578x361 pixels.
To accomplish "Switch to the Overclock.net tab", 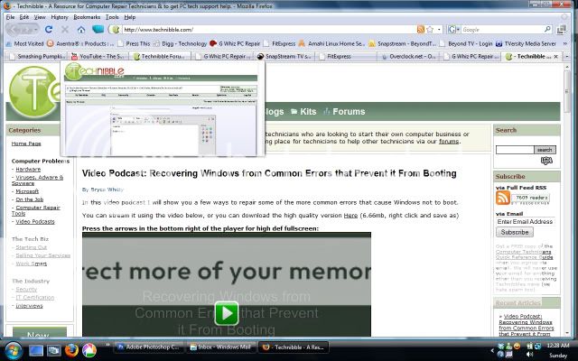I will click(x=408, y=56).
